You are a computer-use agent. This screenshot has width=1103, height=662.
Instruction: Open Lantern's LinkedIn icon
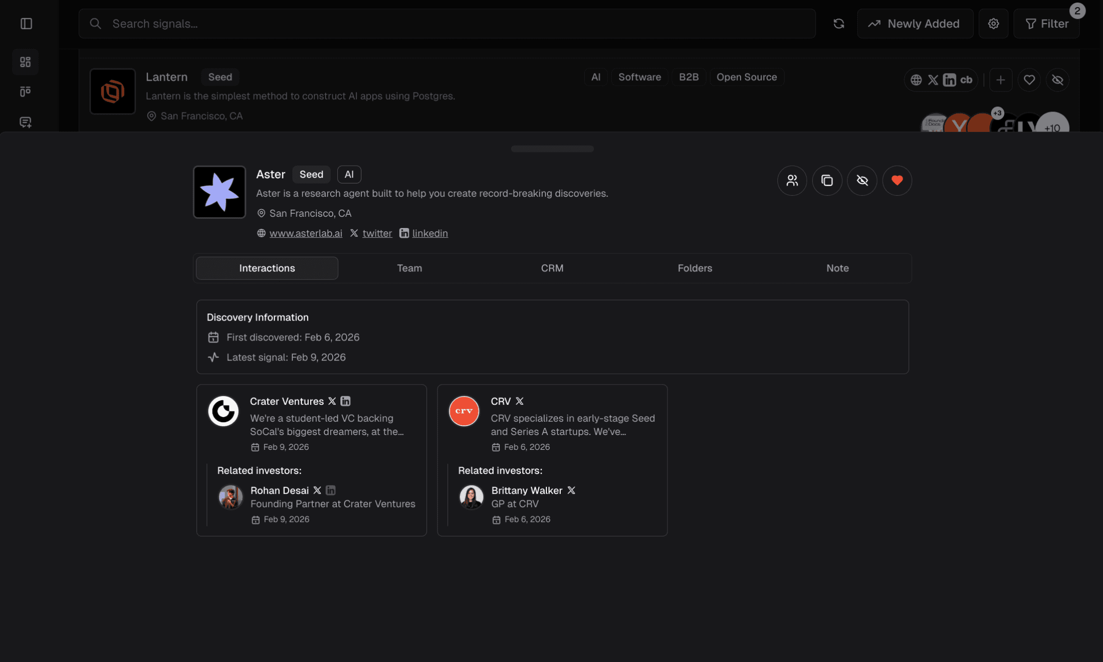(x=949, y=80)
